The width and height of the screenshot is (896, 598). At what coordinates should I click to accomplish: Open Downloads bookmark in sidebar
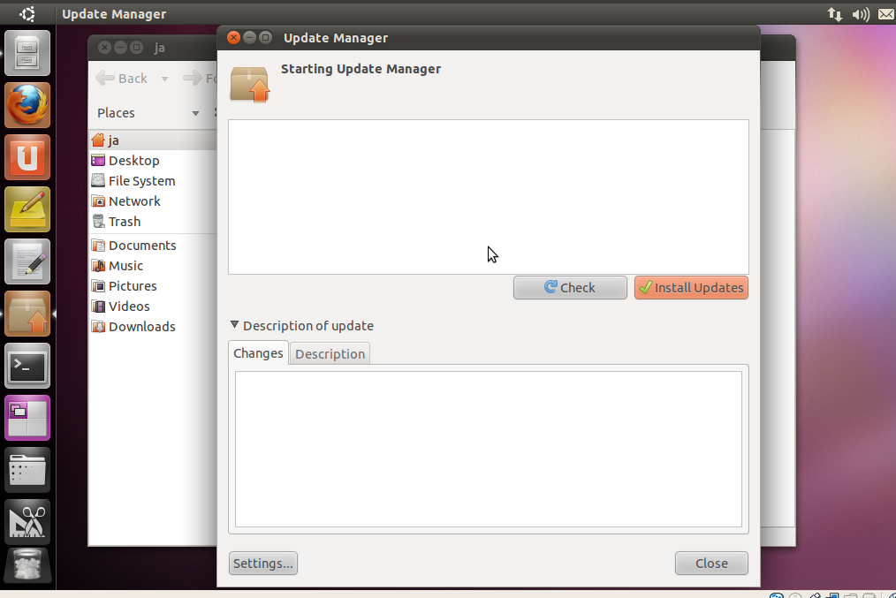(153, 327)
